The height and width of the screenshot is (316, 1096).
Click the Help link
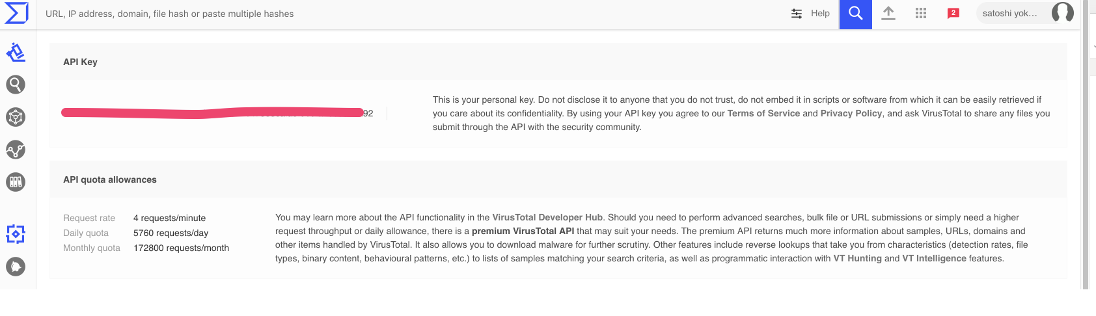coord(820,13)
